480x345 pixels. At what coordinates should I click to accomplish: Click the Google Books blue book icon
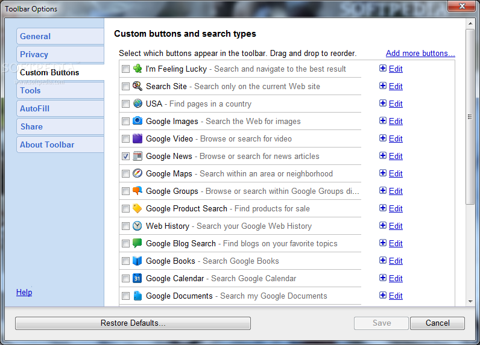click(137, 261)
